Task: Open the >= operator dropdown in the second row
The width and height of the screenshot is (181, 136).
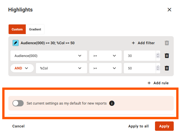Action: [105, 68]
